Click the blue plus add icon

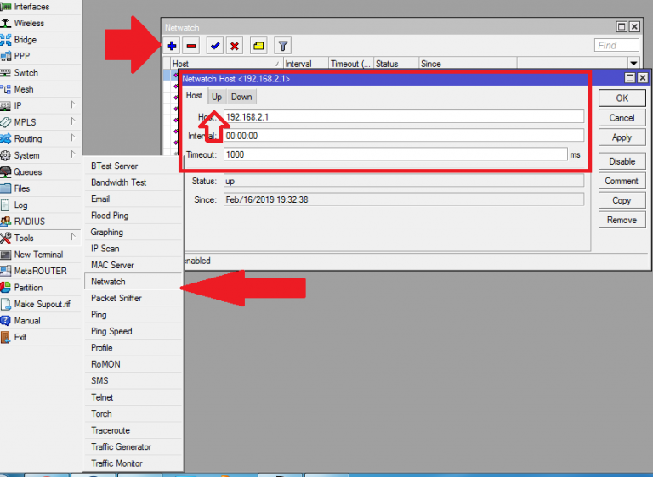pos(173,46)
